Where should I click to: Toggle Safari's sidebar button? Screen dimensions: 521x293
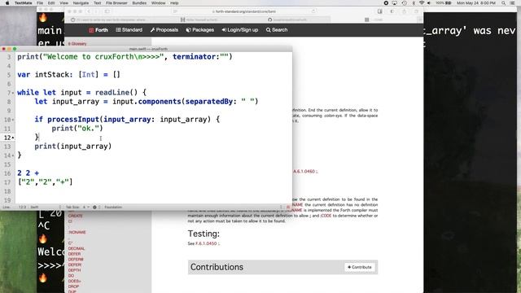point(107,11)
